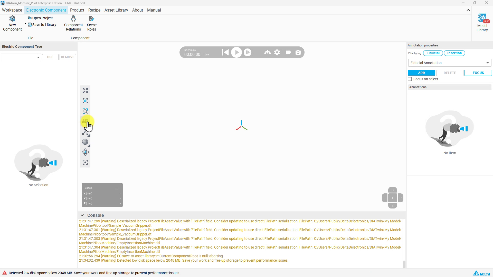Click ADD to add an annotation

tap(421, 73)
